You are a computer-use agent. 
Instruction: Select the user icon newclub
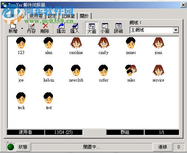coord(76,74)
